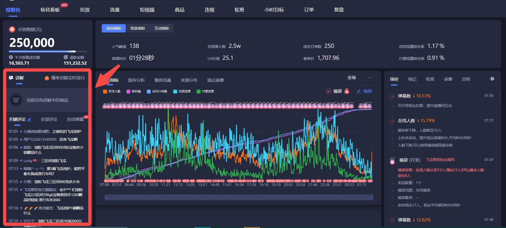506x228 pixels.
Task: Collapse the 在线人数 15.79% entry
Action: tap(392, 121)
